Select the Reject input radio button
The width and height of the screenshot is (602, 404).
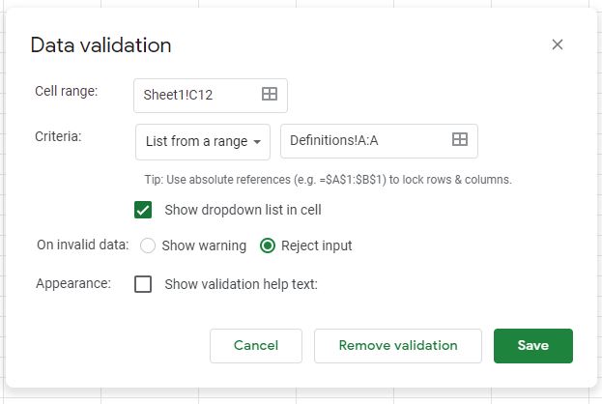(x=268, y=245)
